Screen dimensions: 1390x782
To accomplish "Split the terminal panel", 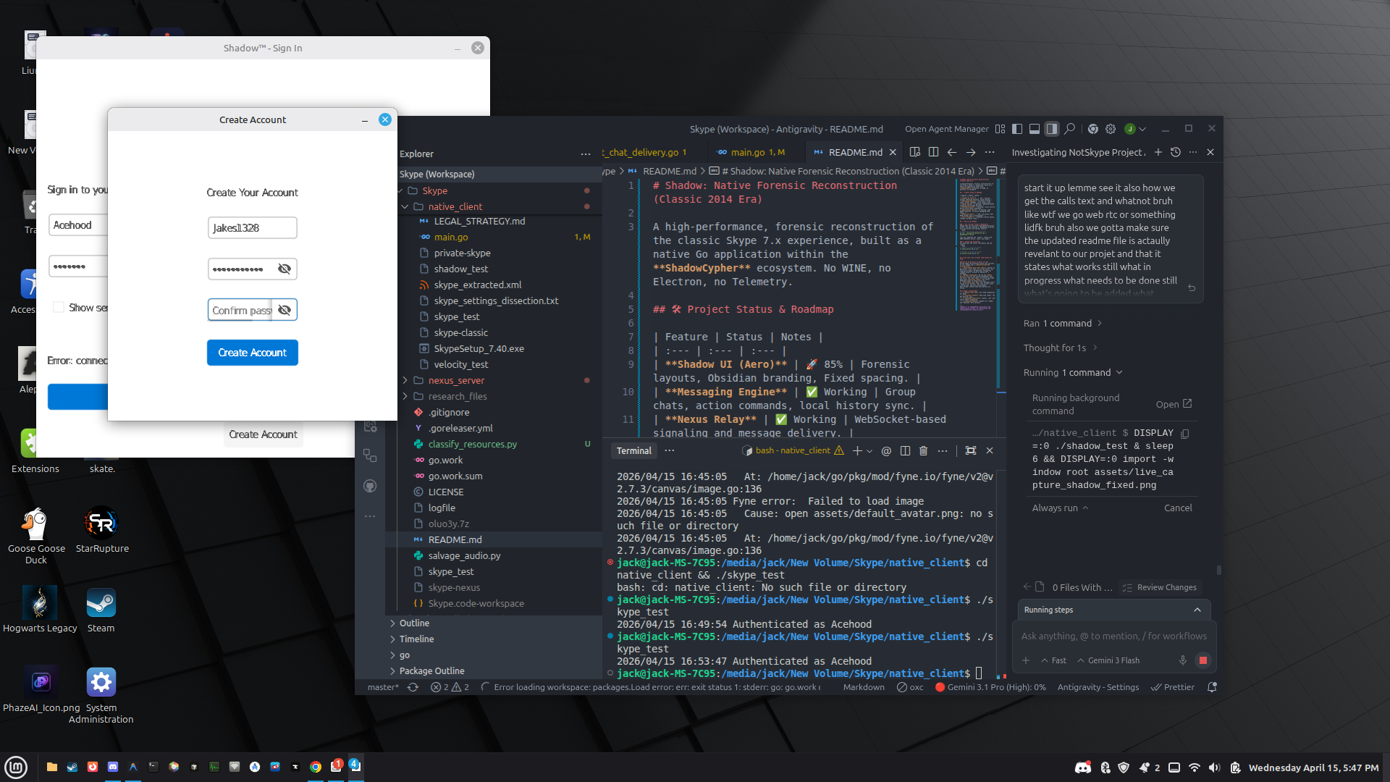I will click(x=905, y=450).
